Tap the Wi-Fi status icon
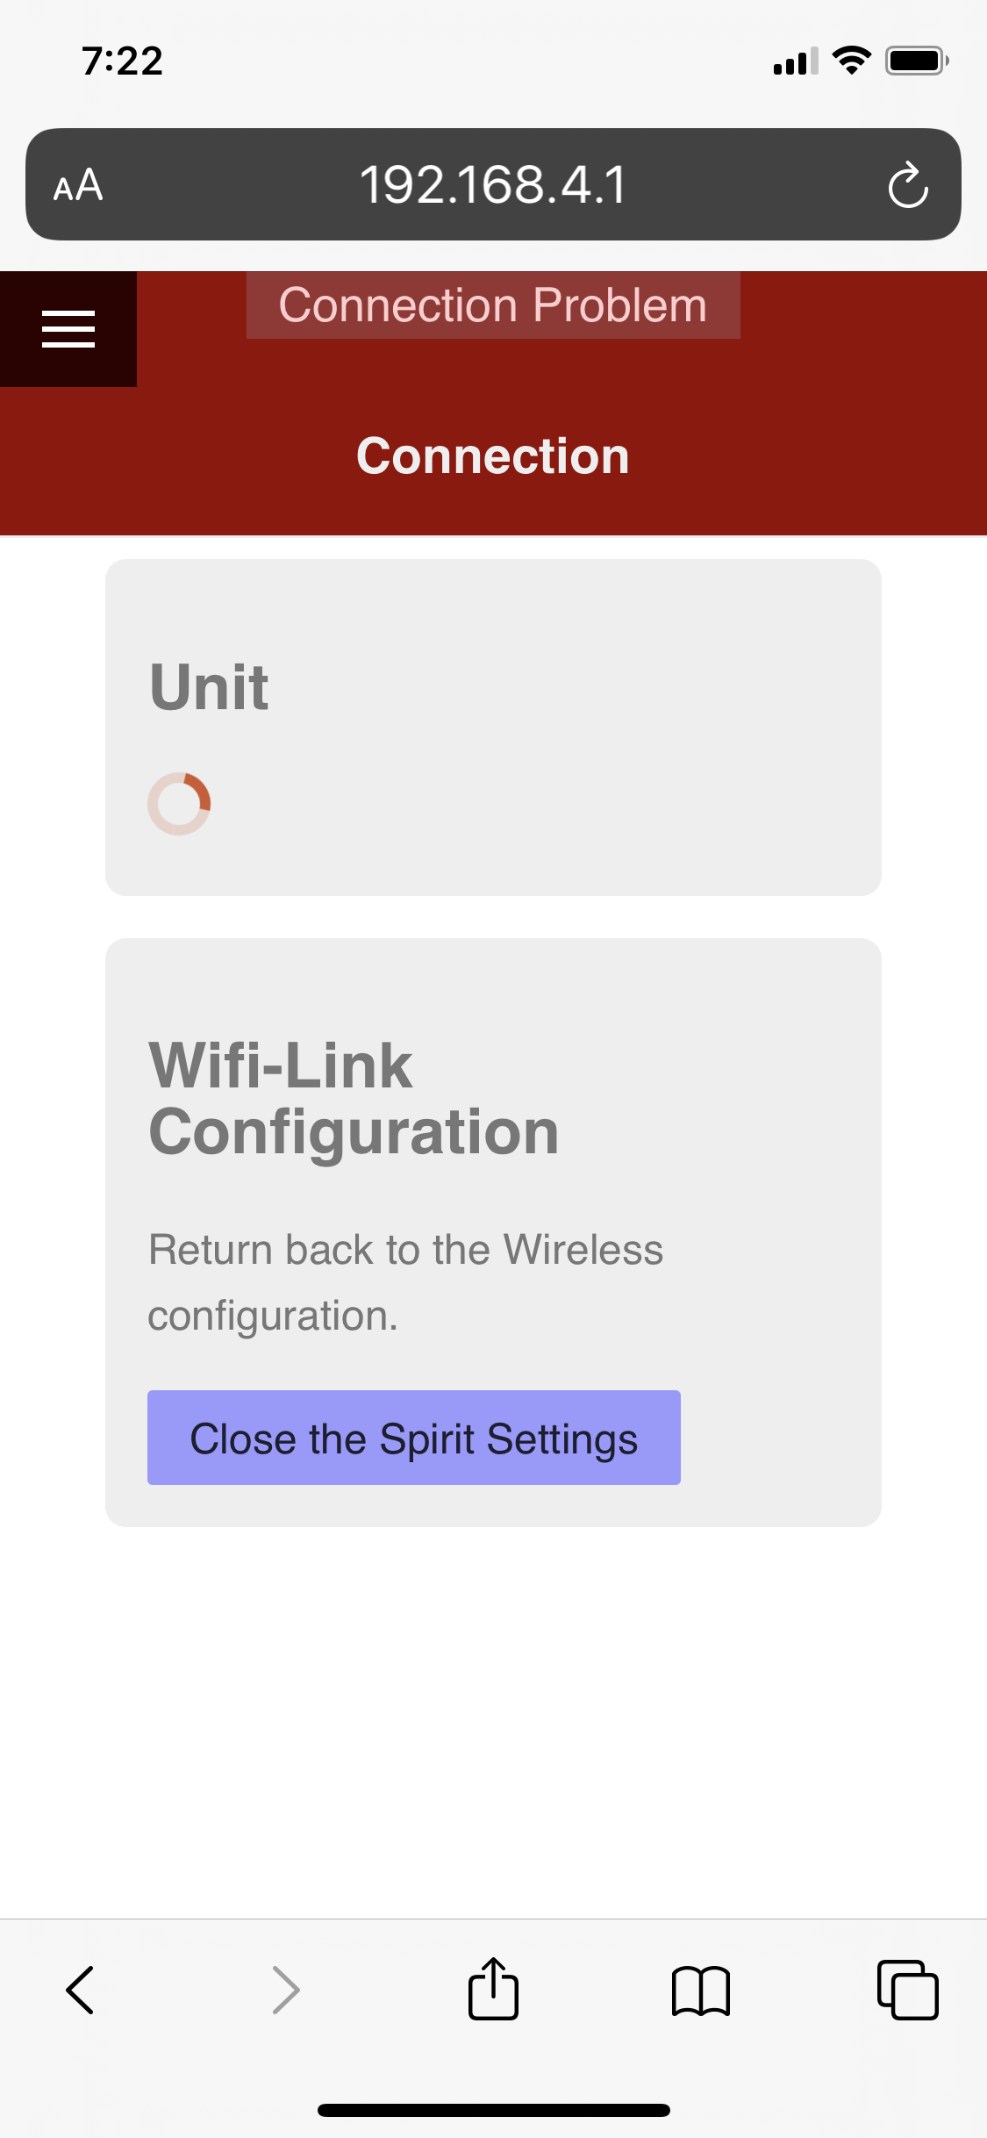 [851, 61]
